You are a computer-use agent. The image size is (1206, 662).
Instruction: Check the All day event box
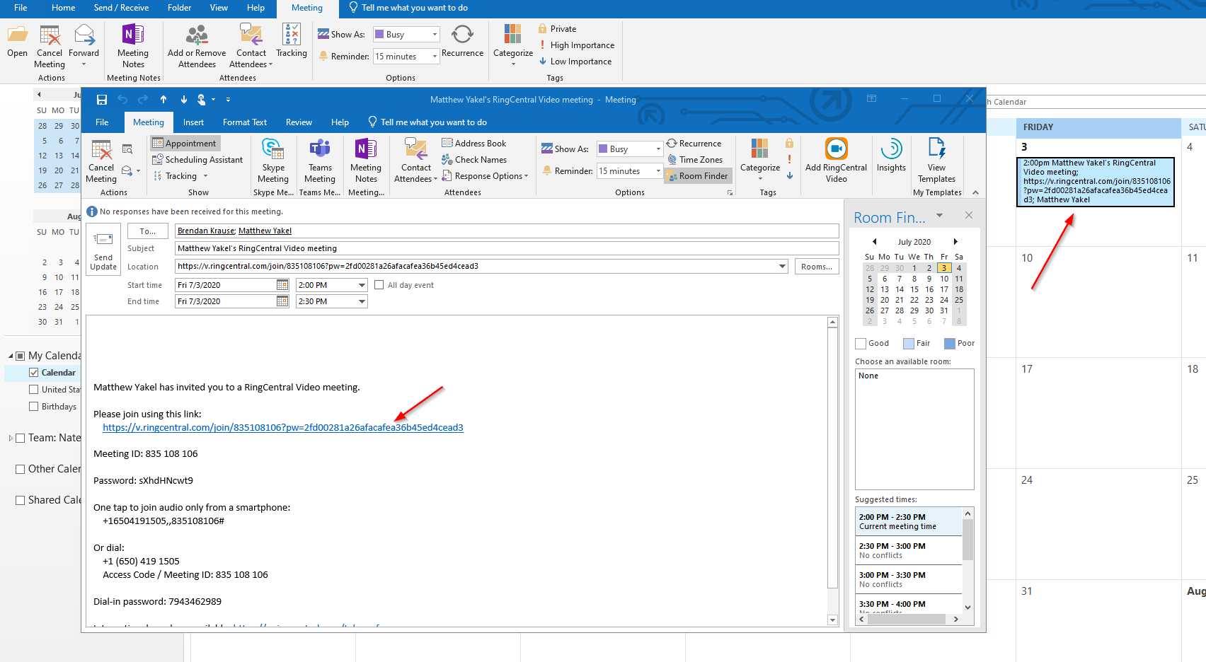coord(379,285)
